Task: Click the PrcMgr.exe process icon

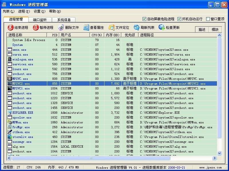Action: point(10,127)
